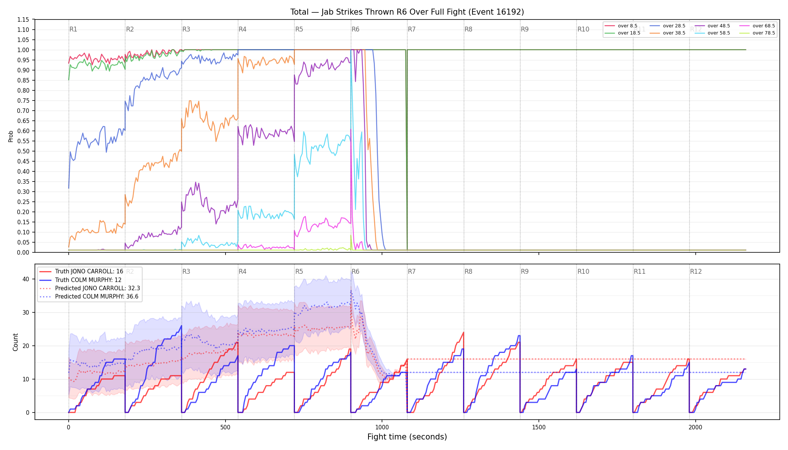788x450 pixels.
Task: Click the R1 round label in Prob chart
Action: pos(73,29)
